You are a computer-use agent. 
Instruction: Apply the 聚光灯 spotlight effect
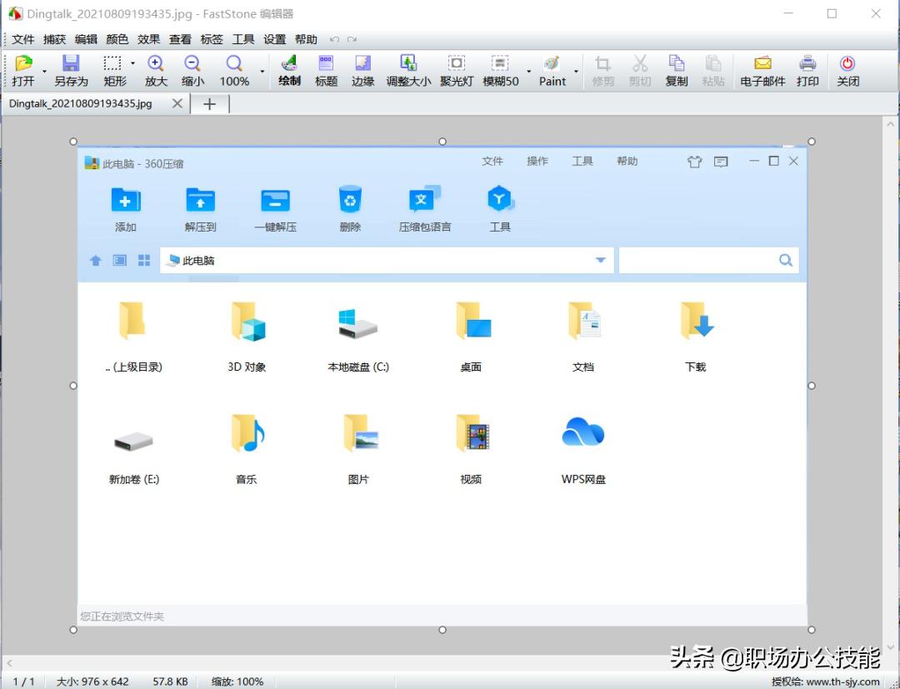pos(457,71)
